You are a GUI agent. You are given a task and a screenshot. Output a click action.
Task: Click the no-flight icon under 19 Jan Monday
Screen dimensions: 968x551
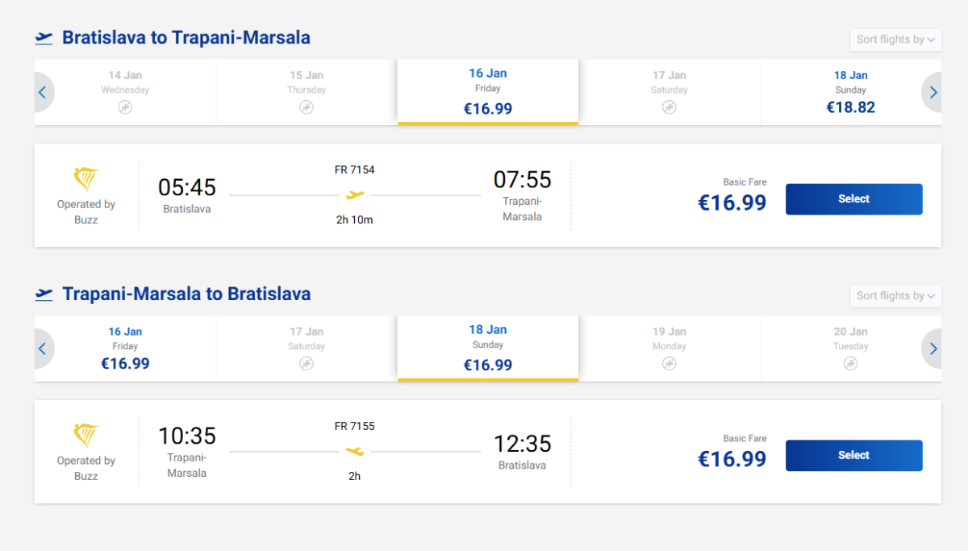(670, 364)
